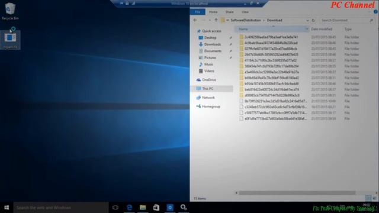The height and width of the screenshot is (213, 379).
Task: Switch to the View ribbon tab
Action: [x=245, y=12]
